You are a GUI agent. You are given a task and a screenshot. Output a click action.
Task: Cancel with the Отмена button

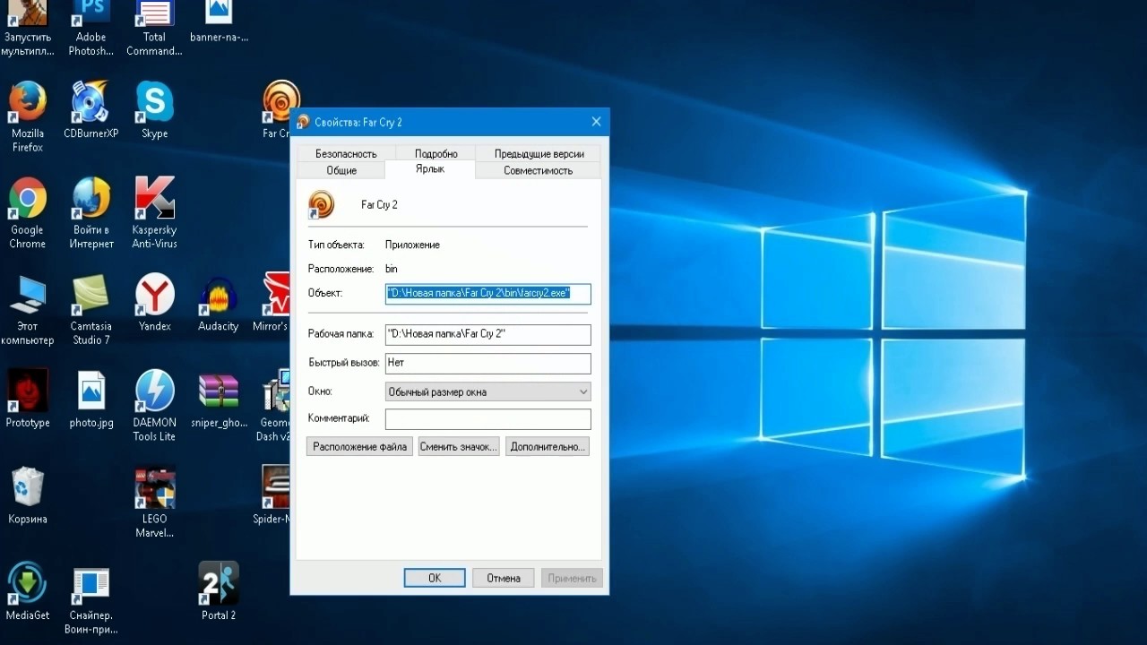click(x=504, y=578)
